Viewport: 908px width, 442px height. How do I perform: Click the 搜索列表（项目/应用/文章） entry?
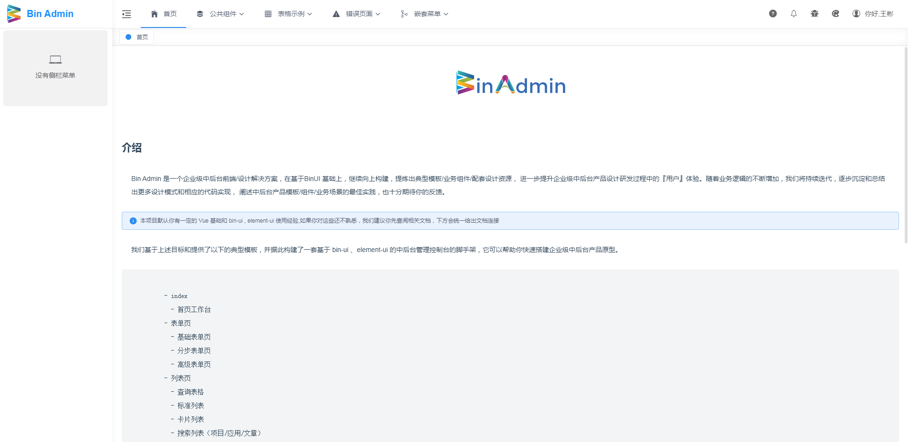click(219, 433)
